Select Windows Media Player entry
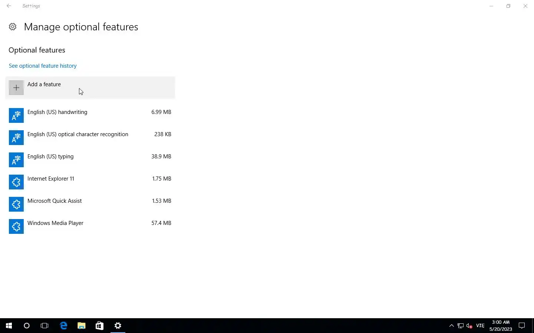This screenshot has height=333, width=534. tap(90, 226)
